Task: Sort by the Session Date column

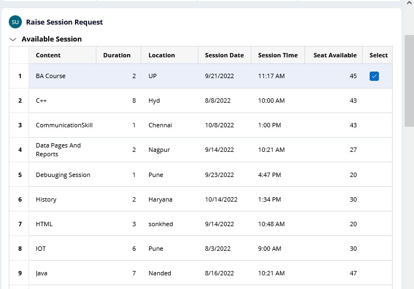Action: 224,55
